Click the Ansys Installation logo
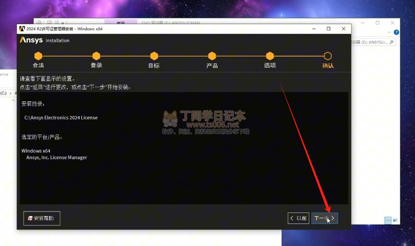The width and height of the screenshot is (415, 246). tap(44, 40)
